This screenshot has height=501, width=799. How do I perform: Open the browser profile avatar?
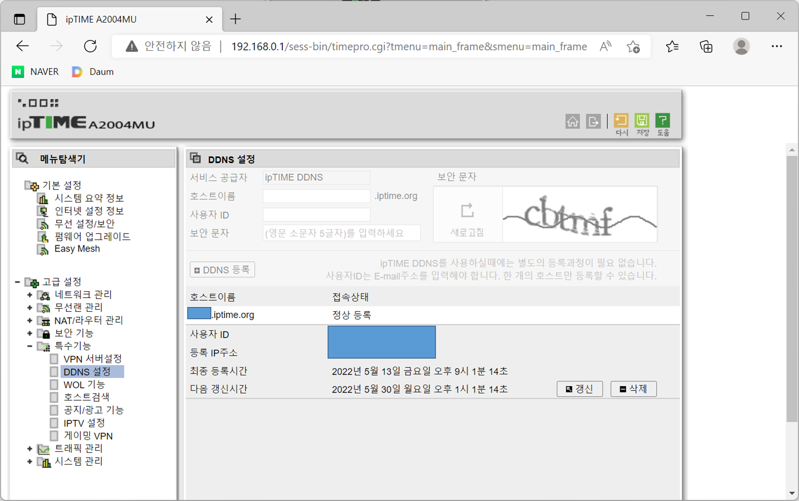pos(741,46)
